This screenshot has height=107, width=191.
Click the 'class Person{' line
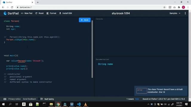point(11,21)
